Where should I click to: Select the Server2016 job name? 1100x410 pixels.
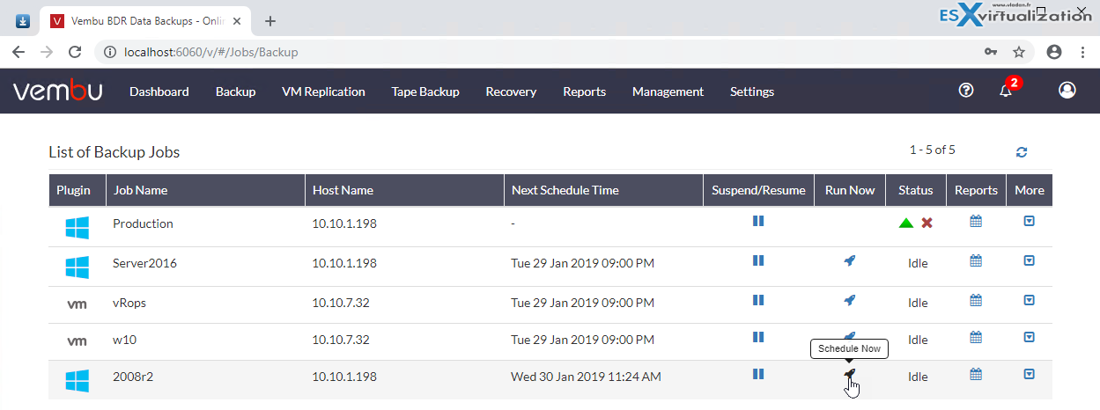(x=144, y=263)
